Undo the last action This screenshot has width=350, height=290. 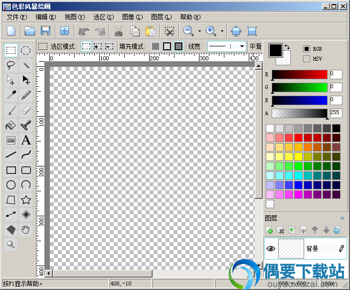83,31
